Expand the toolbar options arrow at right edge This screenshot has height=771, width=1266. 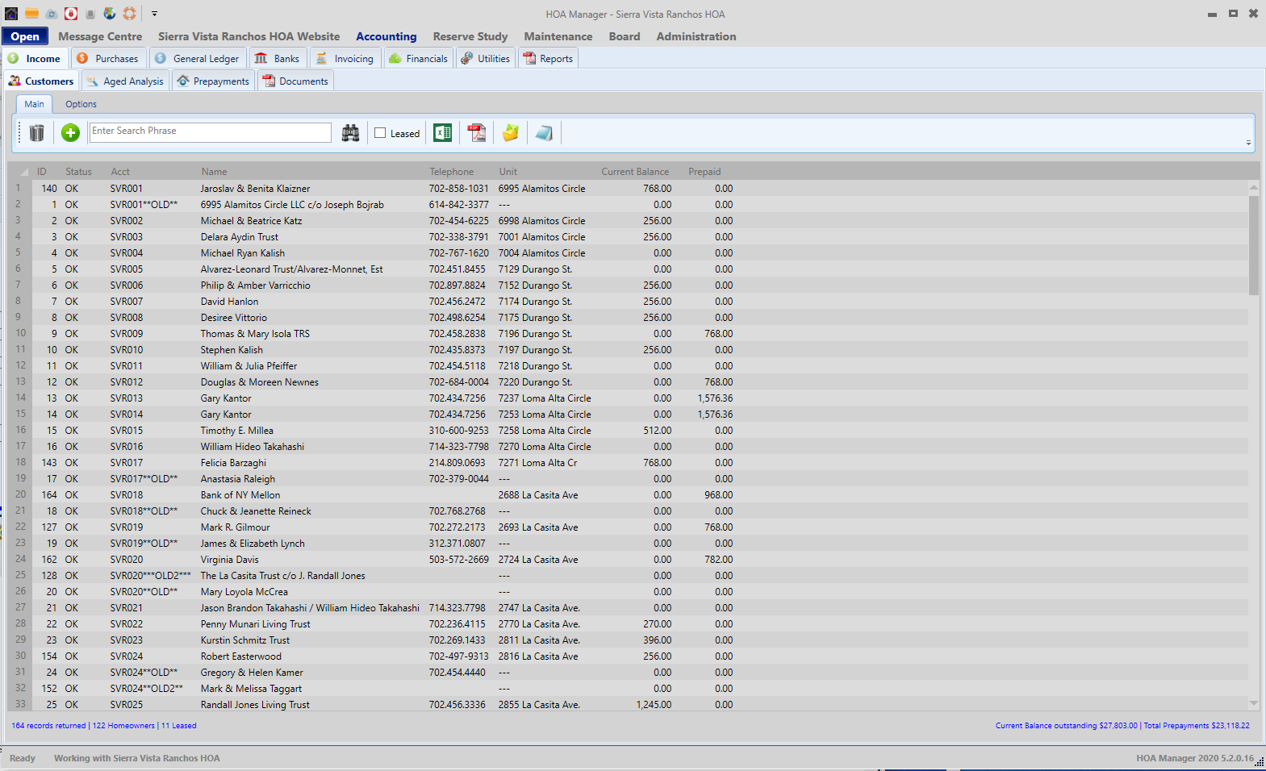pos(1248,143)
